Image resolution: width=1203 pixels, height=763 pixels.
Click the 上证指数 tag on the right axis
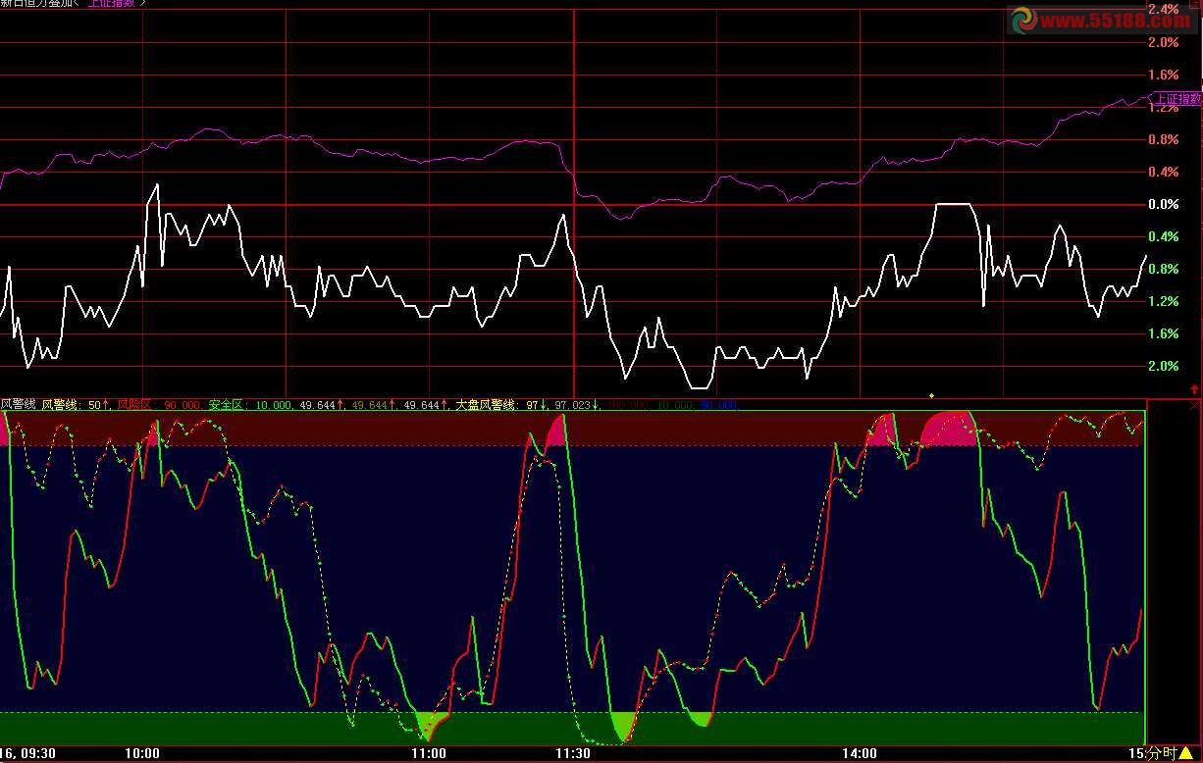pos(1177,98)
